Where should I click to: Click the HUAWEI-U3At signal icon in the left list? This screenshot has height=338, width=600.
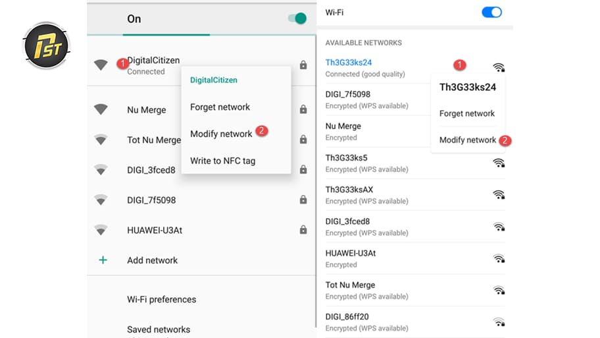pyautogui.click(x=101, y=230)
